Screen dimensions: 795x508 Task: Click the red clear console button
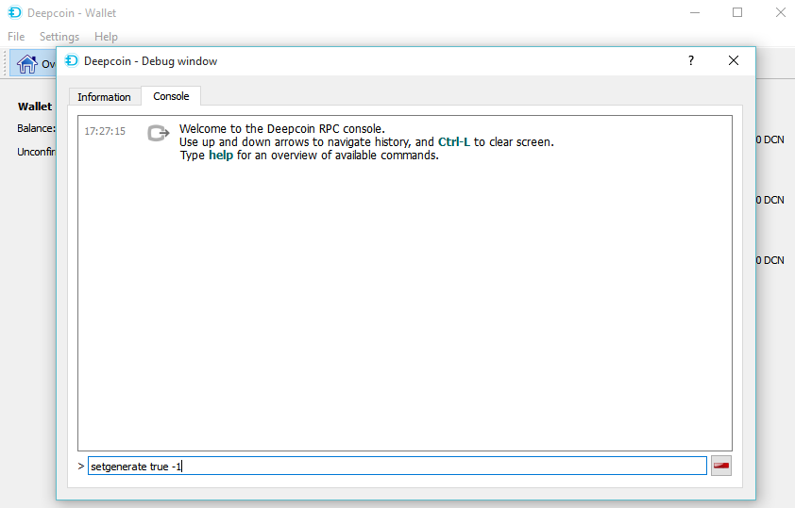721,466
